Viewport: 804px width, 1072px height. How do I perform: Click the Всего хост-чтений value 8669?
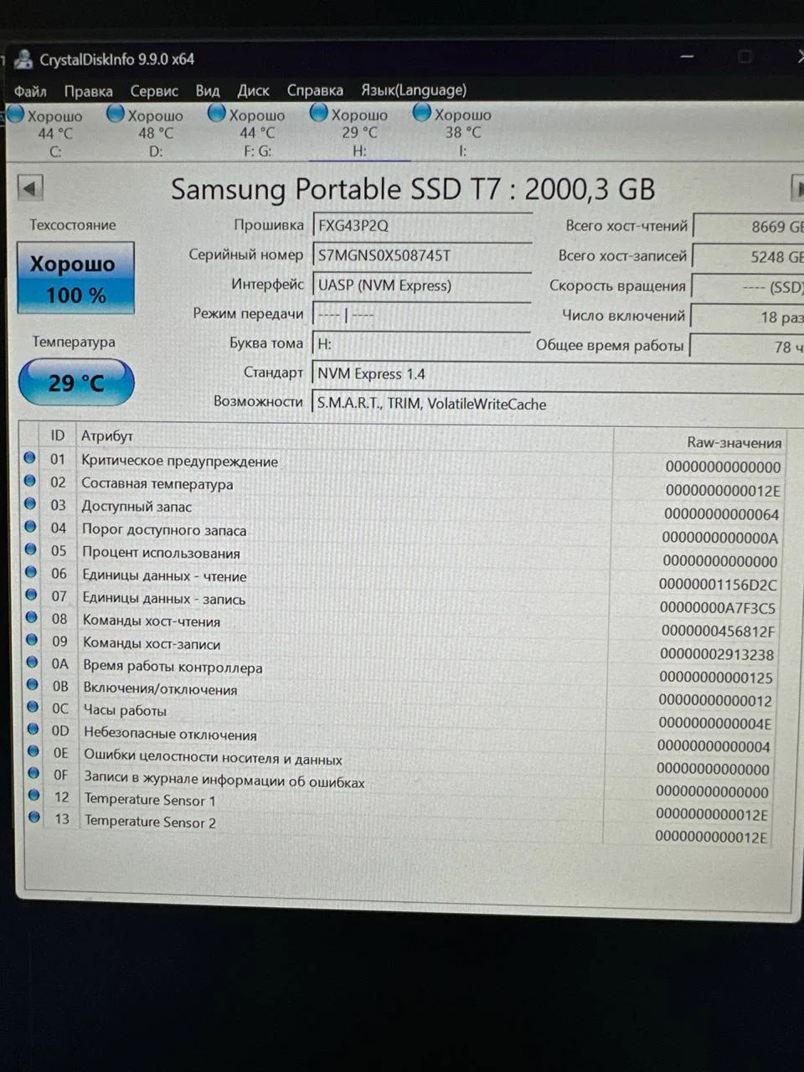(x=749, y=226)
